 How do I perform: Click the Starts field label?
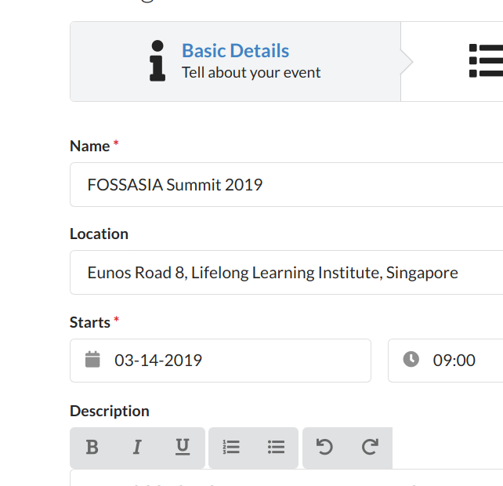click(x=89, y=322)
